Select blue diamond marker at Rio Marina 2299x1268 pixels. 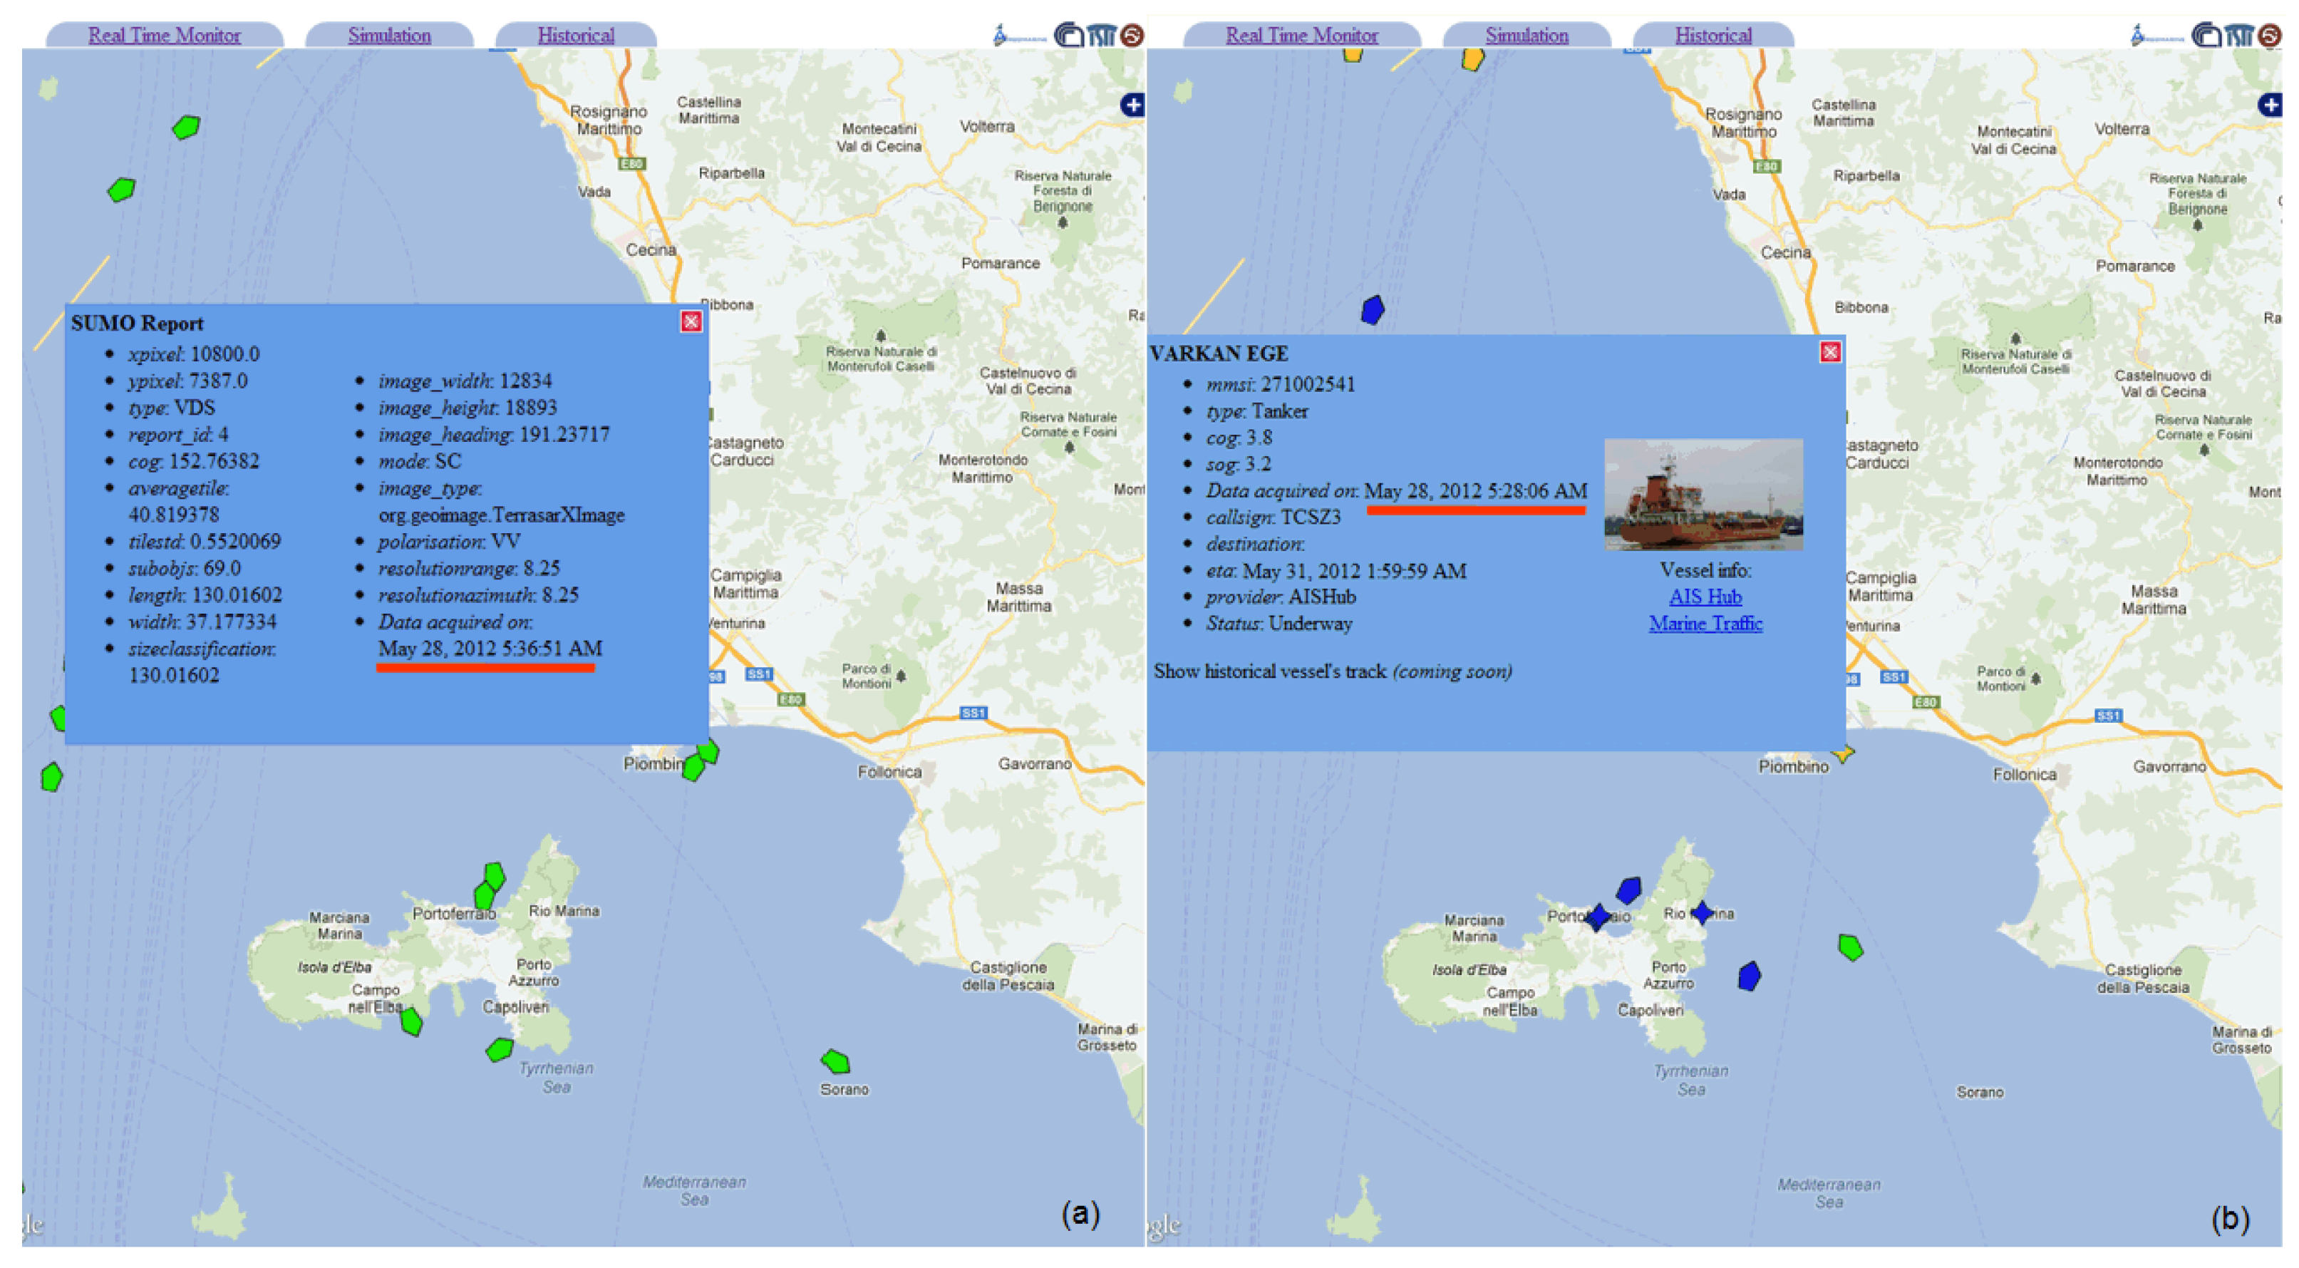tap(1702, 913)
